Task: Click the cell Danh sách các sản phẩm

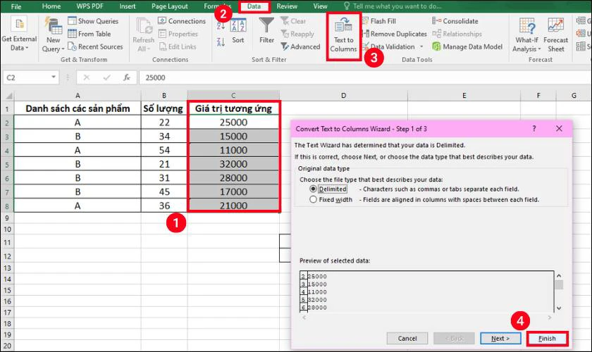Action: click(78, 108)
